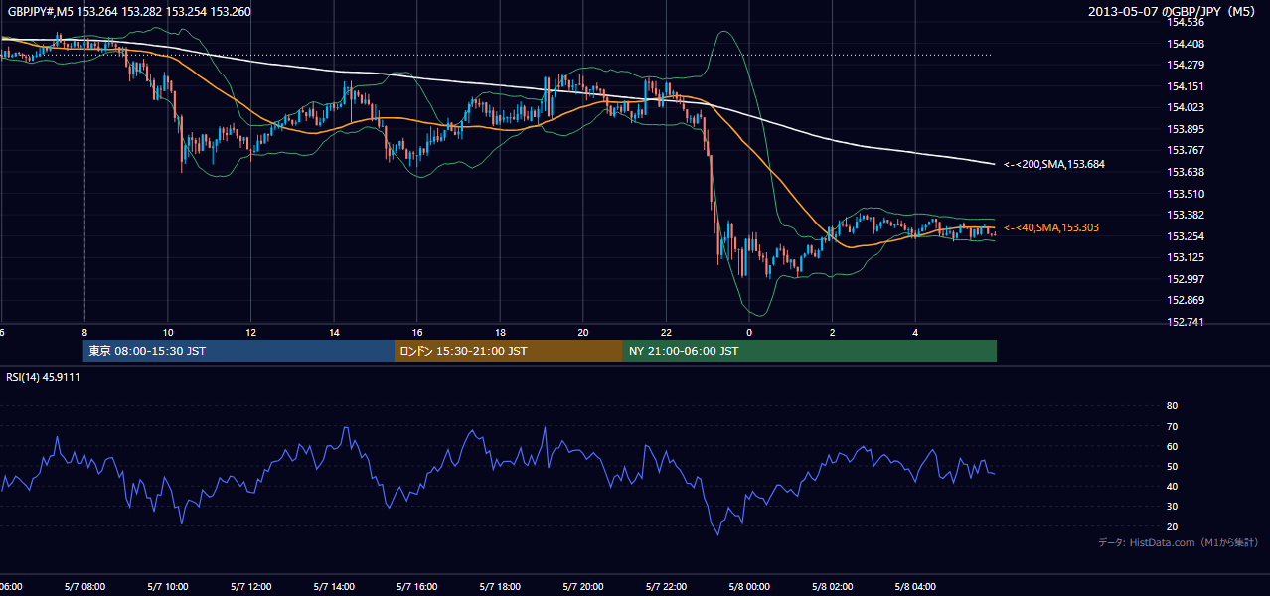
Task: Click the 5/7 18:00 bottom time label
Action: (500, 587)
